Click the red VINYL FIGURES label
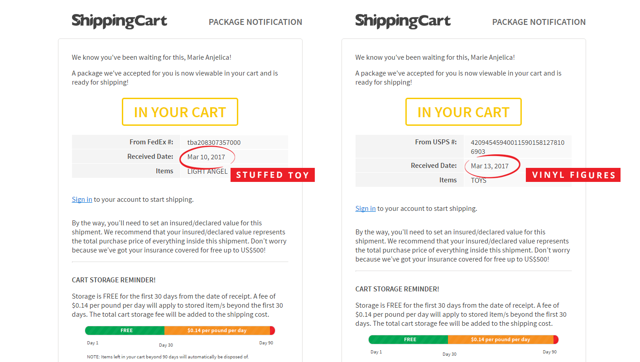640x362 pixels. (573, 175)
